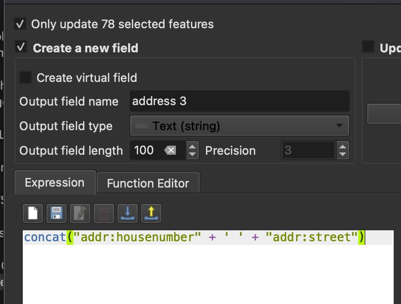Click the edit expression pencil icon
Viewport: 401px width, 304px height.
point(80,213)
